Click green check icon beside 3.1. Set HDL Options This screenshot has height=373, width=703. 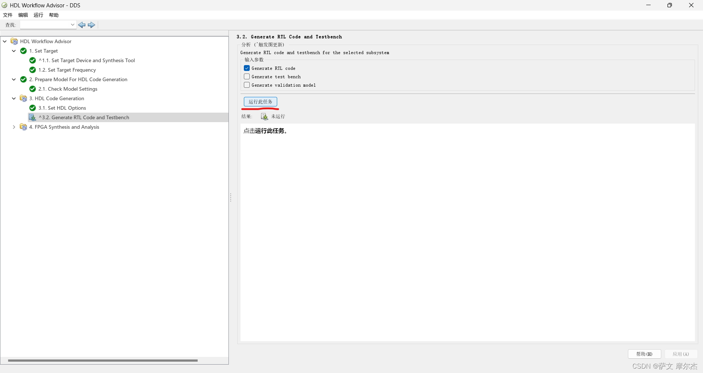pyautogui.click(x=33, y=108)
